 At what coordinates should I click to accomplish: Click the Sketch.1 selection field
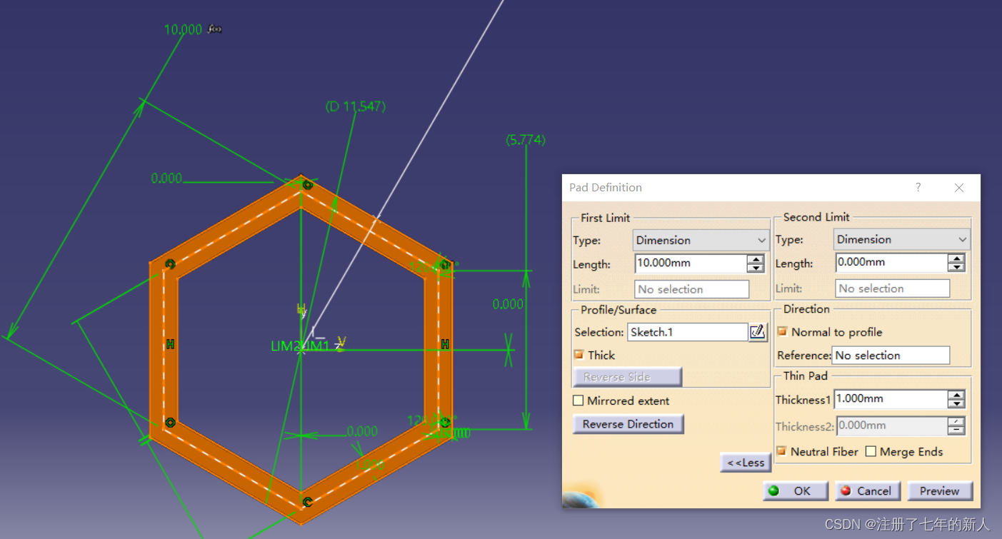click(x=687, y=332)
